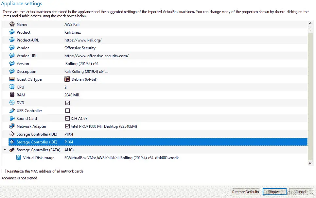This screenshot has height=198, width=316.
Task: Click the USB Controller icon
Action: (12, 110)
